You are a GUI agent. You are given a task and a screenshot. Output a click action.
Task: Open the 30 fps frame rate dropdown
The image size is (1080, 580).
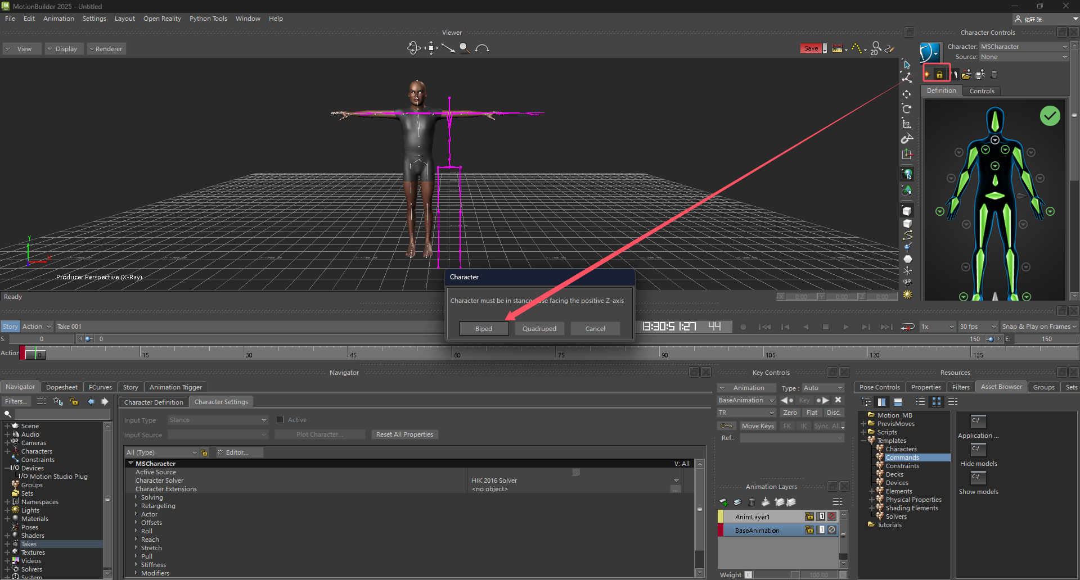978,327
